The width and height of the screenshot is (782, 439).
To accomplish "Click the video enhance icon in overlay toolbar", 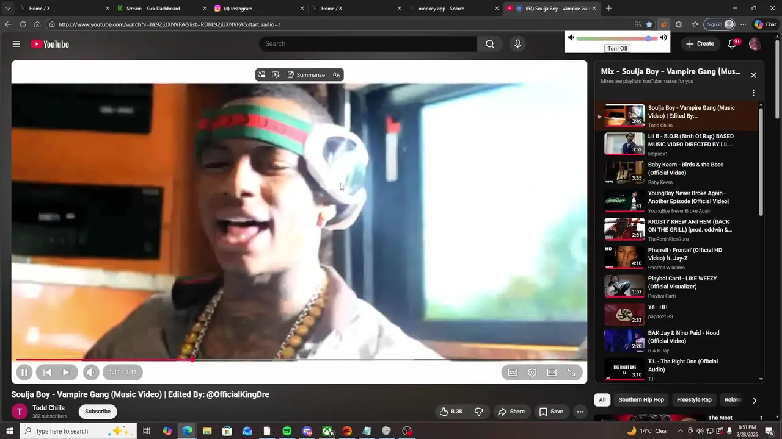I will (276, 75).
